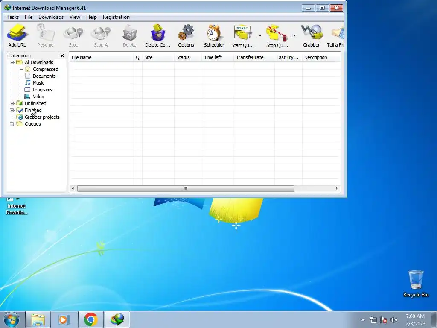Collapse the All Downloads tree node
The height and width of the screenshot is (328, 437).
(x=12, y=62)
